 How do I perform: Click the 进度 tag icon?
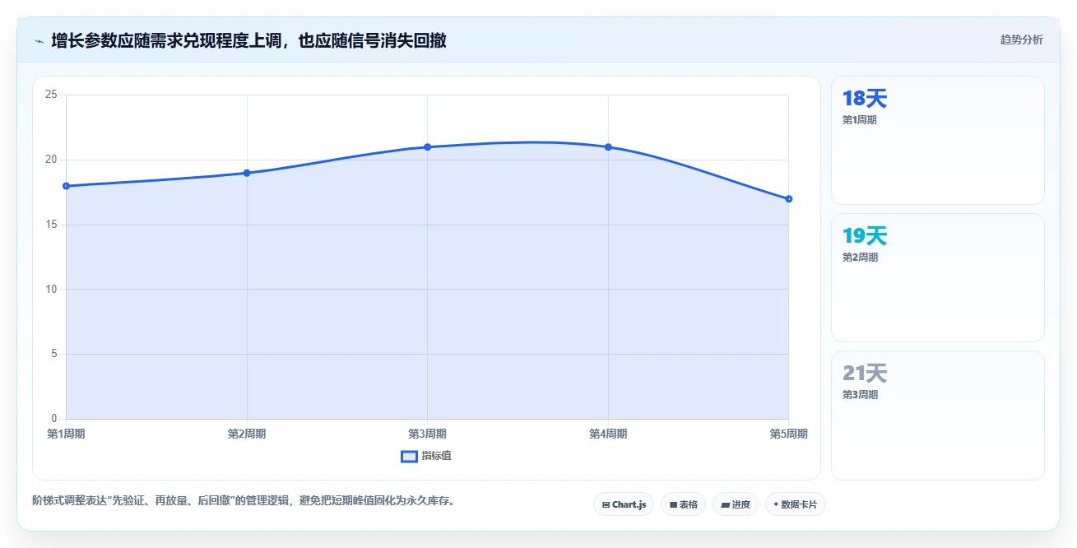[726, 504]
